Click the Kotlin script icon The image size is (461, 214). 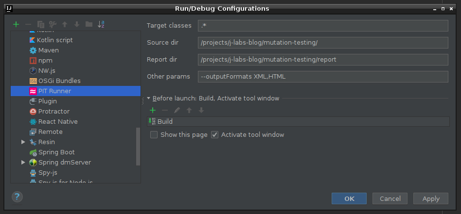pos(33,40)
